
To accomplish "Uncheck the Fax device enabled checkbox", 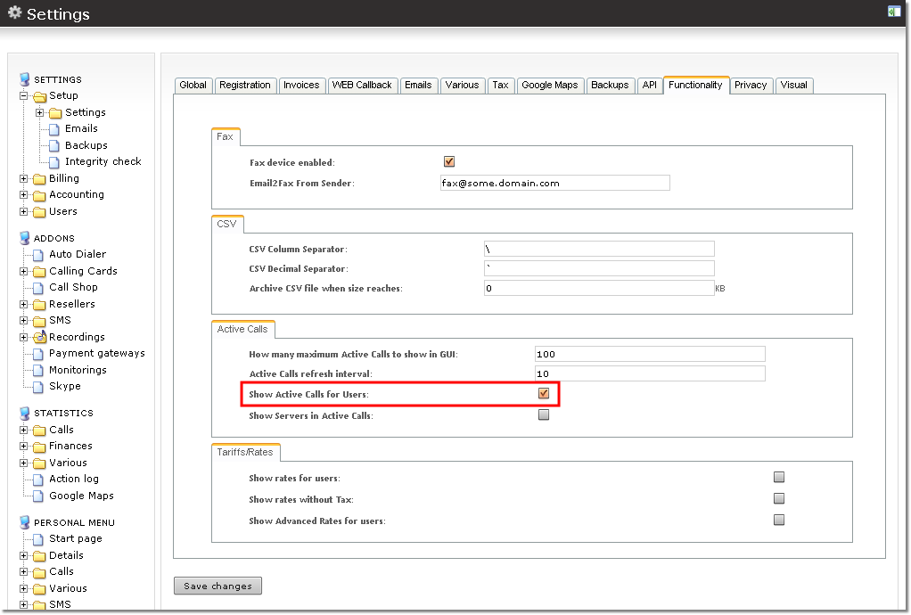I will click(x=449, y=161).
